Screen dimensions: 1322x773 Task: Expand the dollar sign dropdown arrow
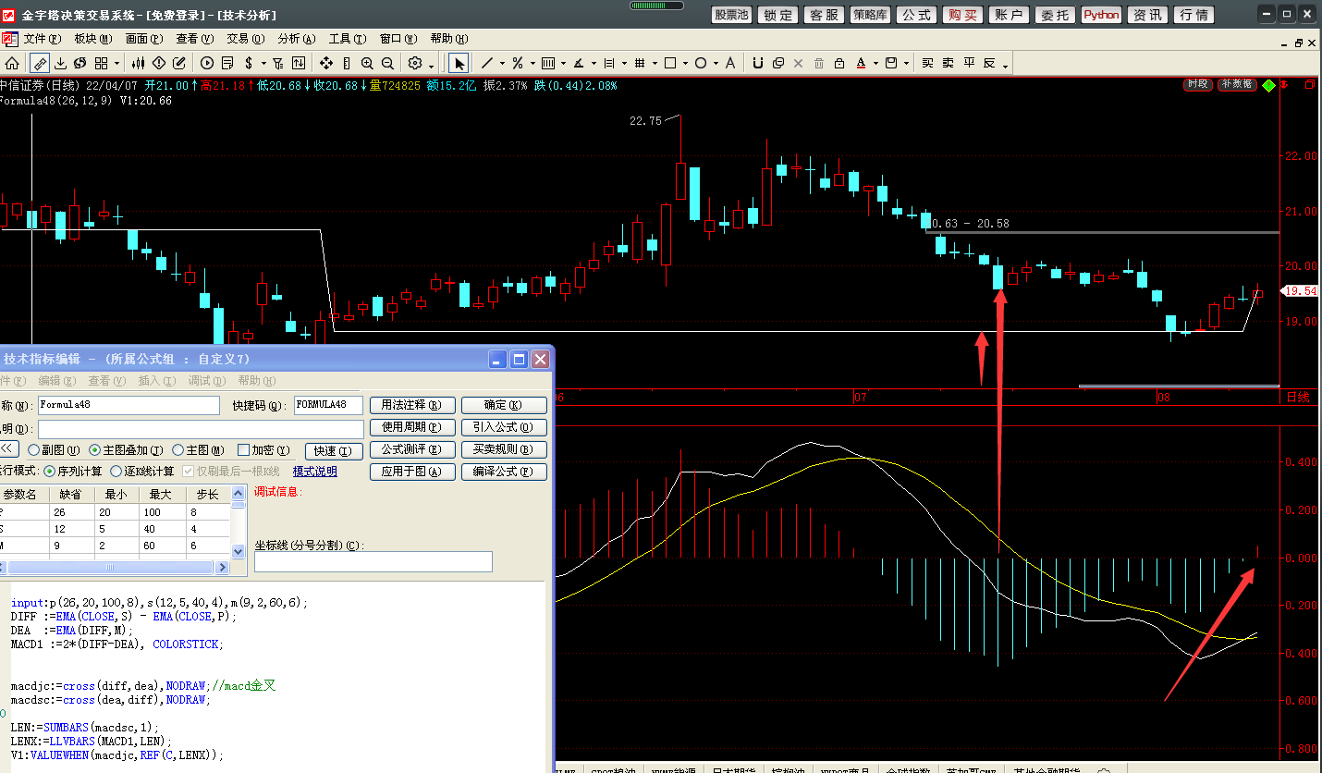click(263, 64)
